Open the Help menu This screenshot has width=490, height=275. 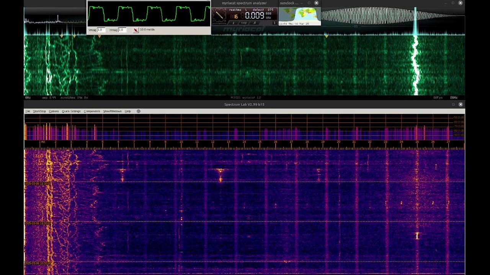[128, 111]
